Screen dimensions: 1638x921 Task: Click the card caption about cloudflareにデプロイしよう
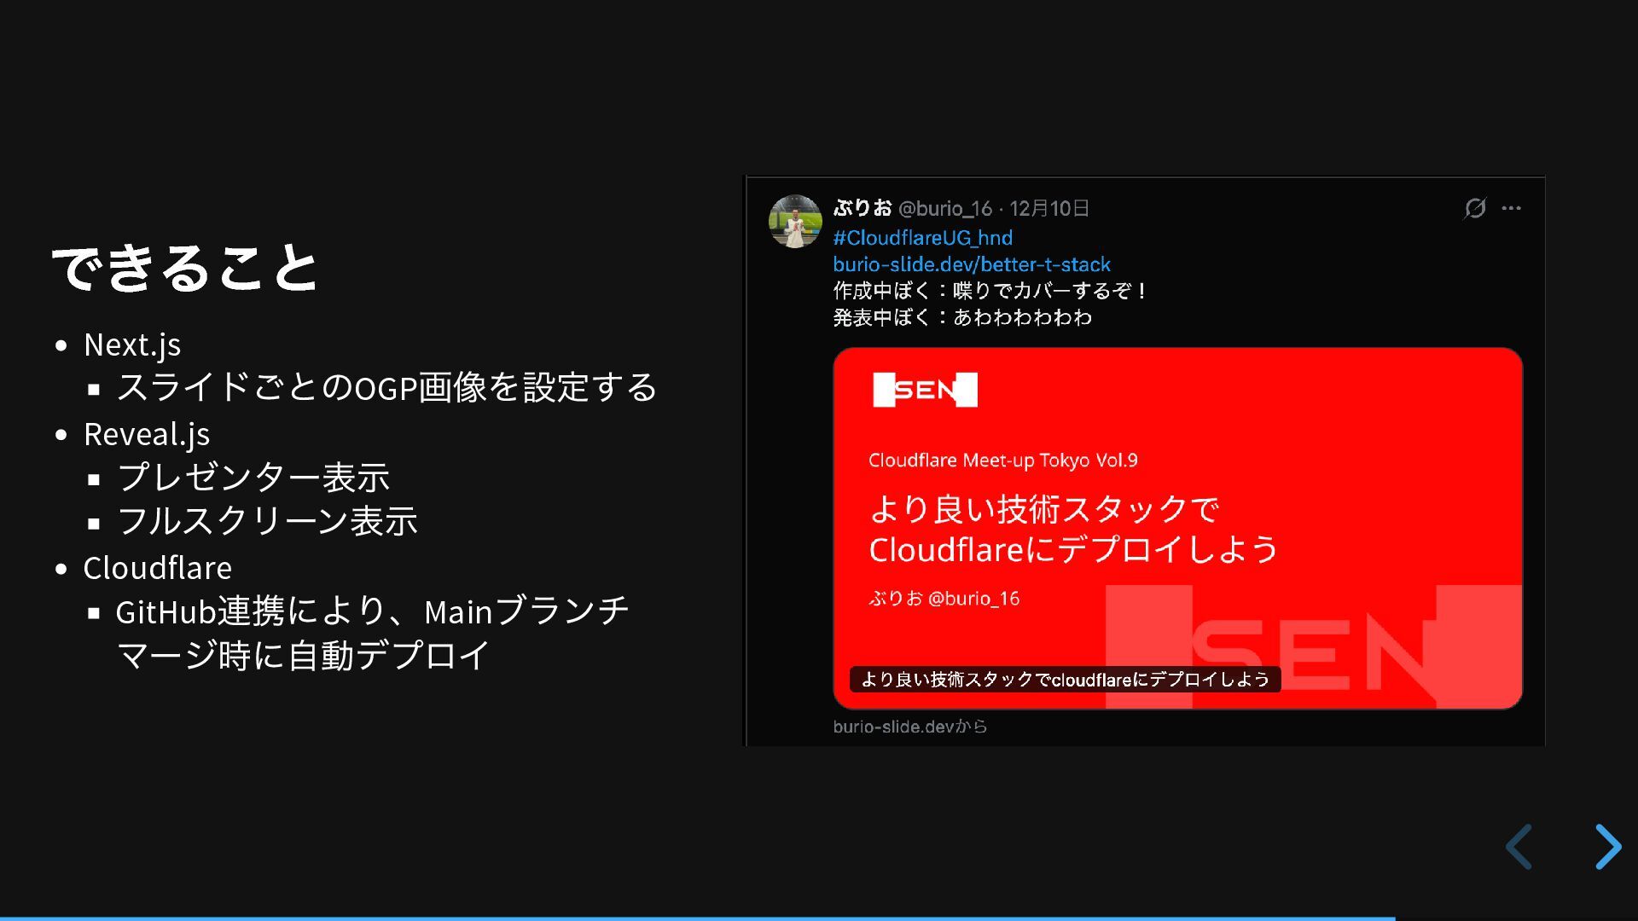[x=1065, y=680]
